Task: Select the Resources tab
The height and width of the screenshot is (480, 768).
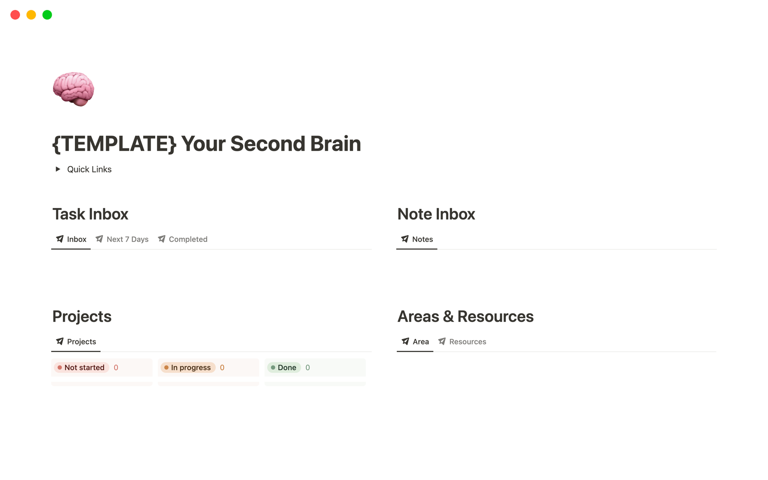Action: point(462,342)
